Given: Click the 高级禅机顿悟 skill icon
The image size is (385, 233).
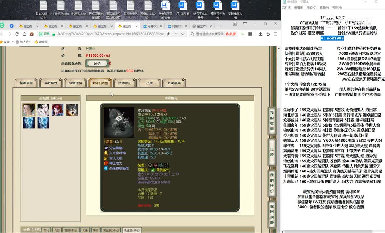Looking at the screenshot, I should point(106,168).
